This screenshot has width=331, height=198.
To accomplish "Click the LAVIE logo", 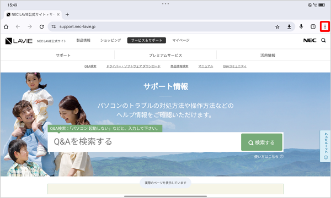I will point(19,41).
